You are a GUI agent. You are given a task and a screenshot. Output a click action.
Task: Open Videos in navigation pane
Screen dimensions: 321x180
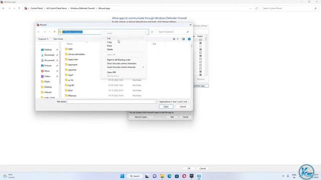47,76
